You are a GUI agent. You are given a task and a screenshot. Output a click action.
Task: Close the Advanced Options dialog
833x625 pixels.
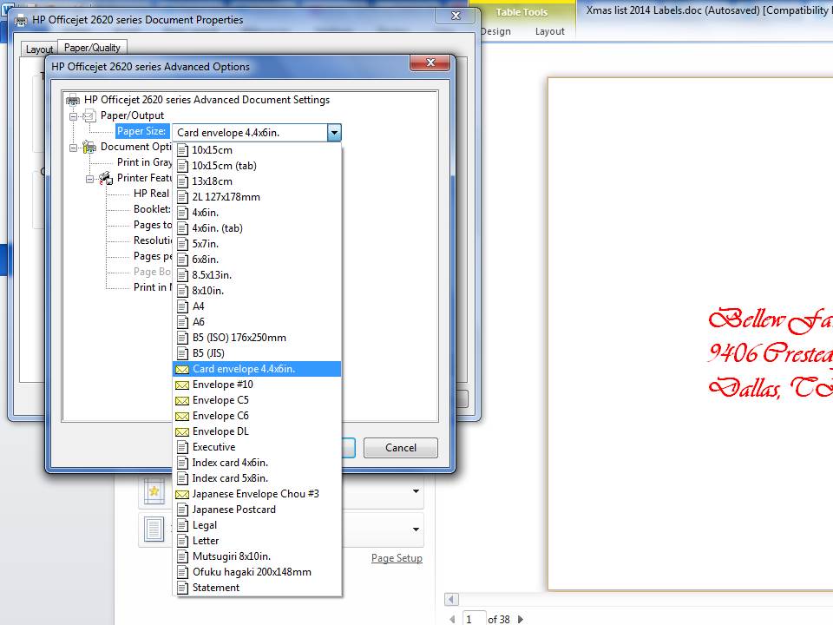(430, 62)
